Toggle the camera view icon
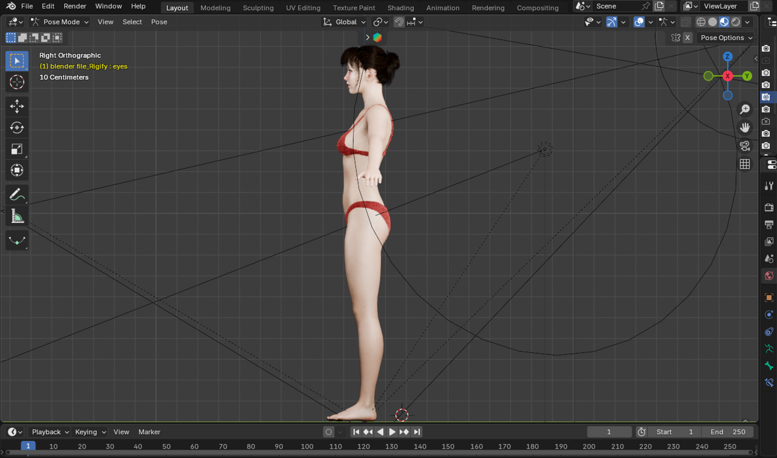 pyautogui.click(x=745, y=146)
